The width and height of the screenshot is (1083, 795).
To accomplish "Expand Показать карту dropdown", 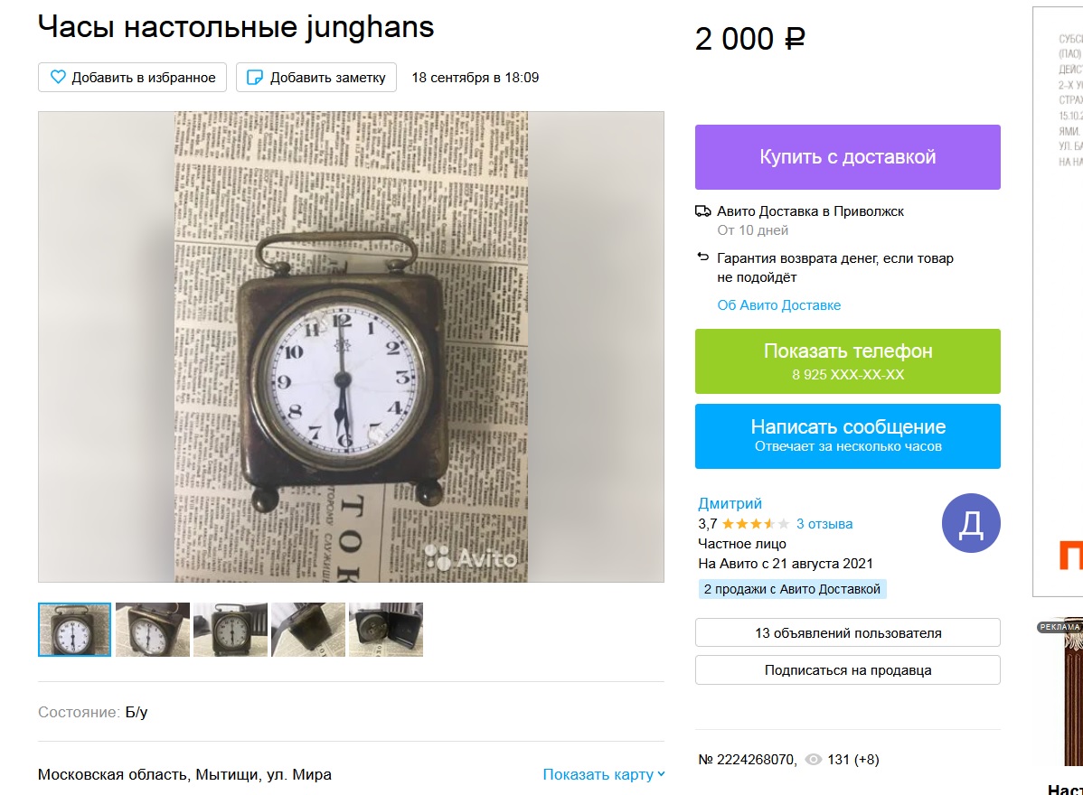I will pyautogui.click(x=604, y=774).
